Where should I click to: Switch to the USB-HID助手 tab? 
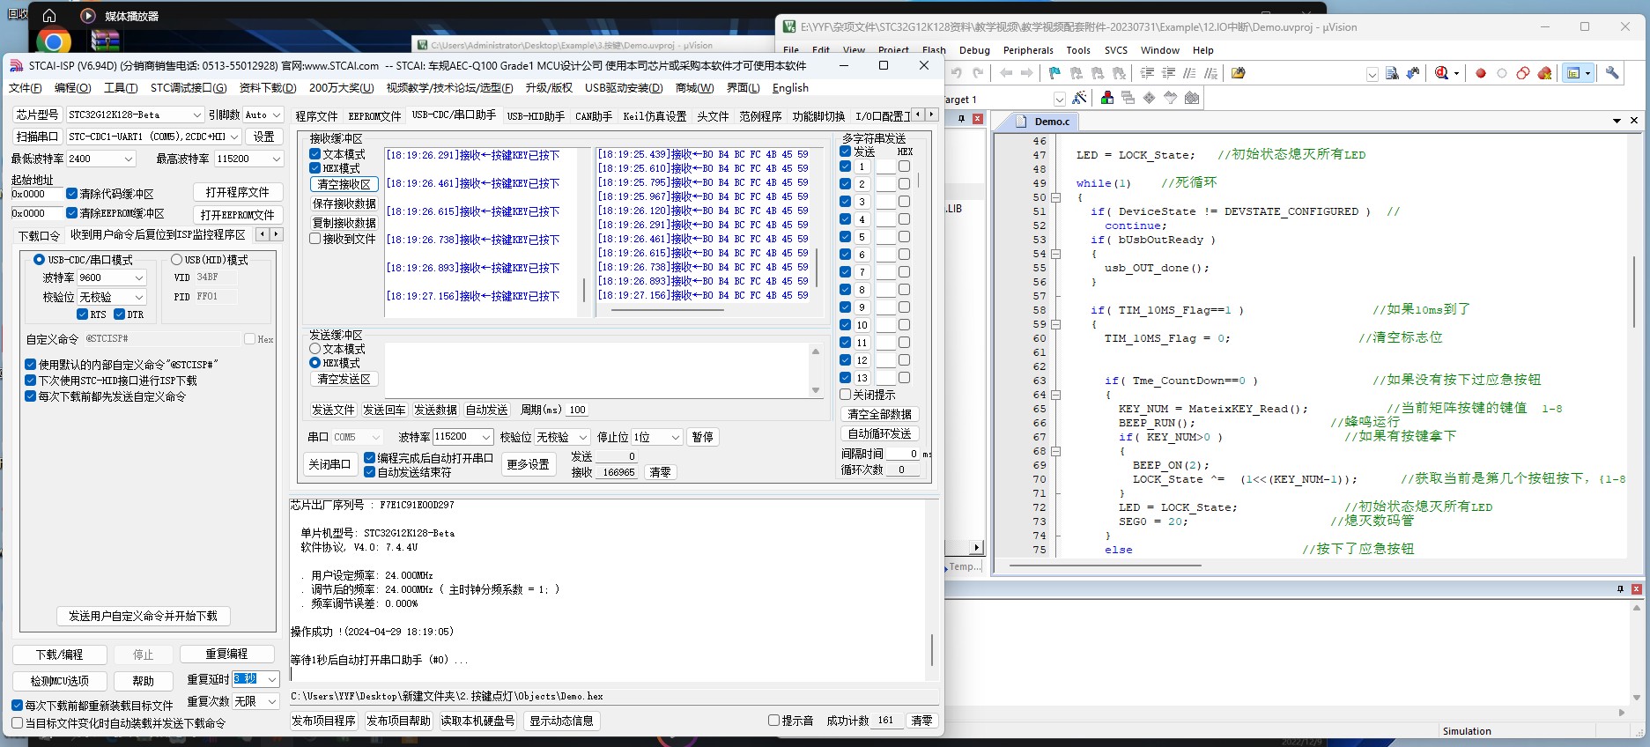(536, 116)
